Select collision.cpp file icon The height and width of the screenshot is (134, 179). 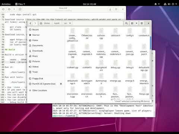(101, 31)
